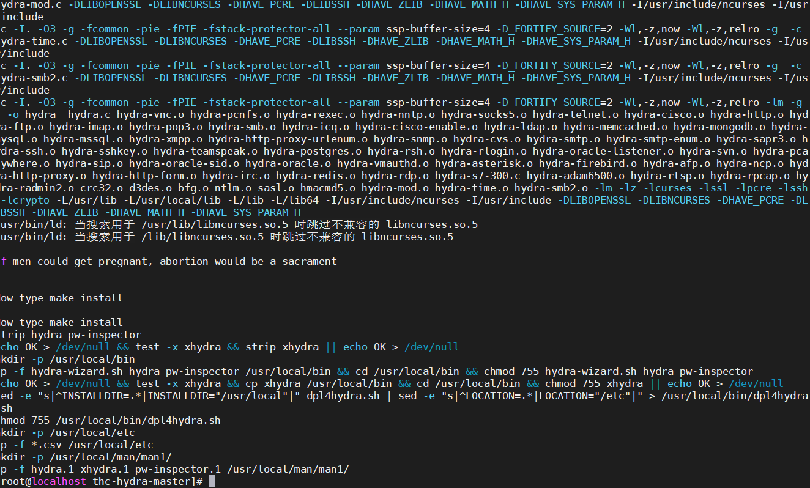Click the 'kdir -p /usr/local/bin' line
Viewport: 810px width, 488px height.
click(68, 360)
